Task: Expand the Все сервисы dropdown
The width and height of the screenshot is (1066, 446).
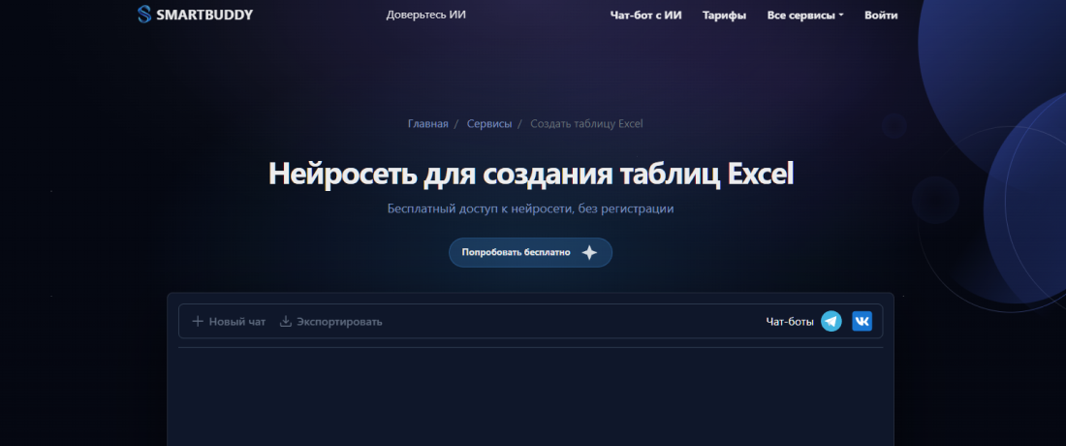Action: 805,16
